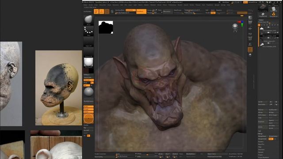This screenshot has width=283, height=159.
Task: Open the dotted stroke type thumbnail
Action: click(88, 31)
